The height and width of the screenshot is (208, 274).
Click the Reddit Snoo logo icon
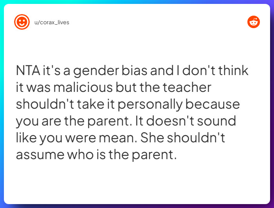(254, 22)
